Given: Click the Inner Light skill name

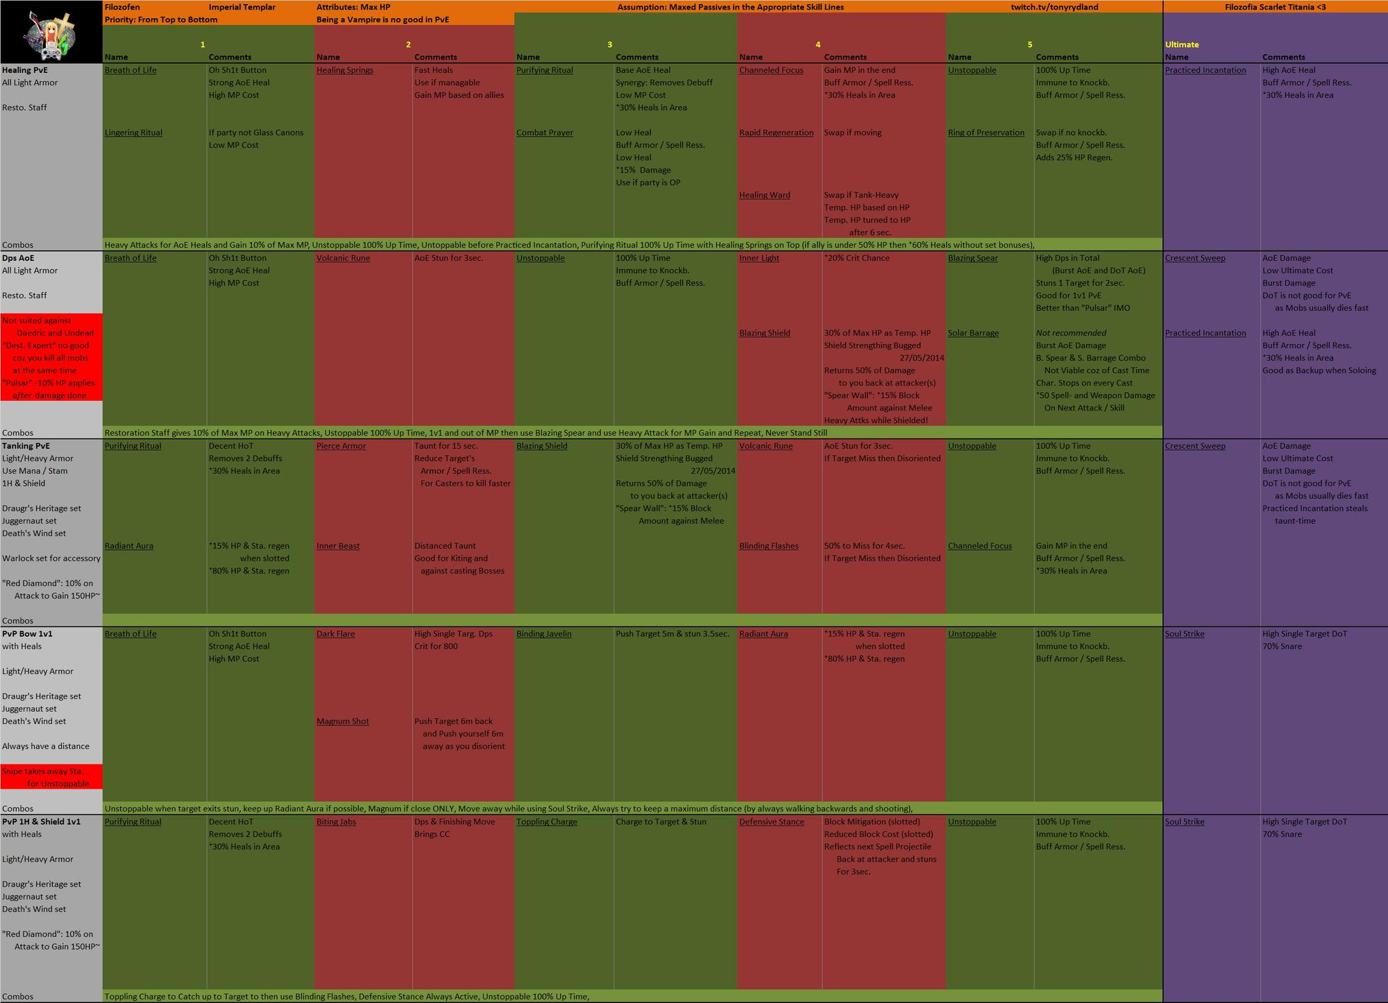Looking at the screenshot, I should pos(759,258).
